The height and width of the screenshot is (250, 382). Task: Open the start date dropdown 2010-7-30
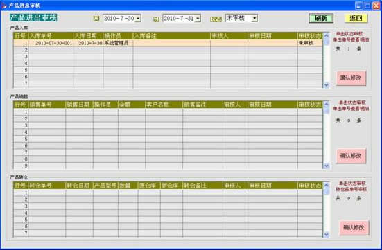click(138, 18)
